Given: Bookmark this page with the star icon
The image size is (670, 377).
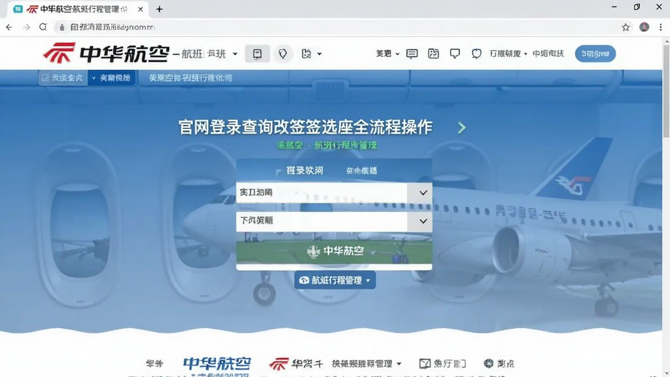Looking at the screenshot, I should [626, 27].
